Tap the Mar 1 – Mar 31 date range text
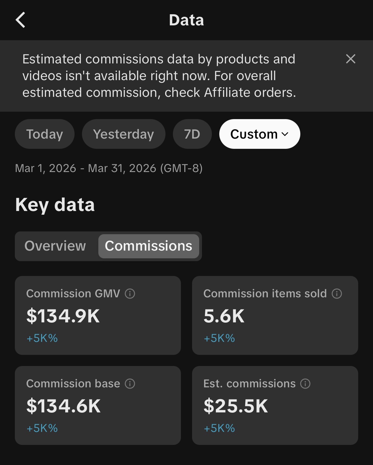 tap(109, 168)
